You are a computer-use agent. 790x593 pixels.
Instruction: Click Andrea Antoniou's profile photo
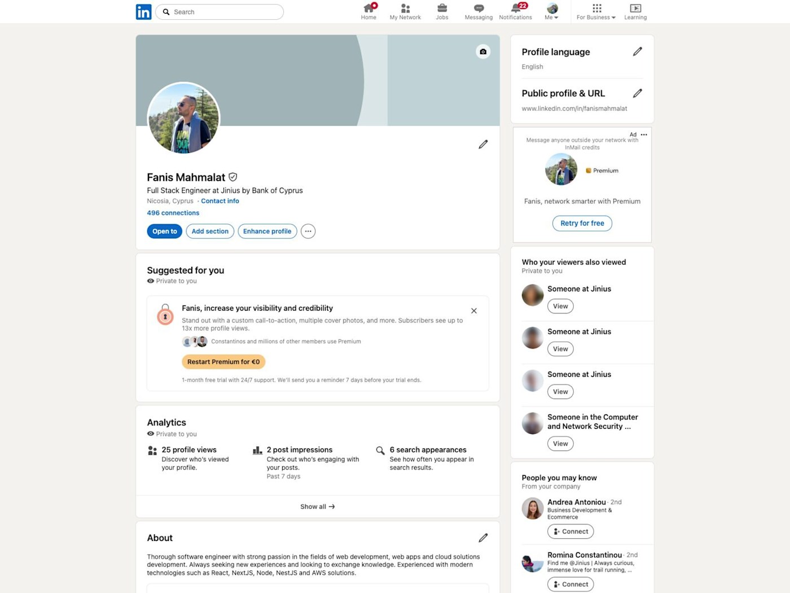(533, 508)
